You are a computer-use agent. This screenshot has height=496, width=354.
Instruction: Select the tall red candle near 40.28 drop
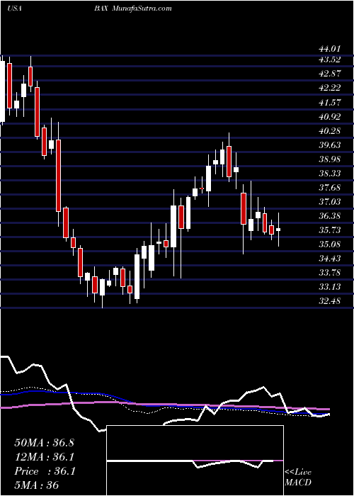pos(58,176)
